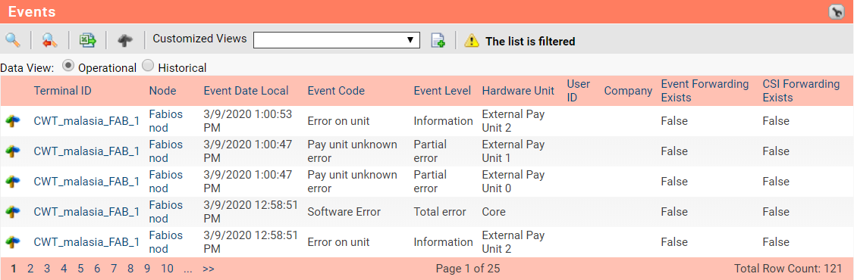Click the ellipsis for more pages
Screen dimensions: 854x280
[188, 269]
